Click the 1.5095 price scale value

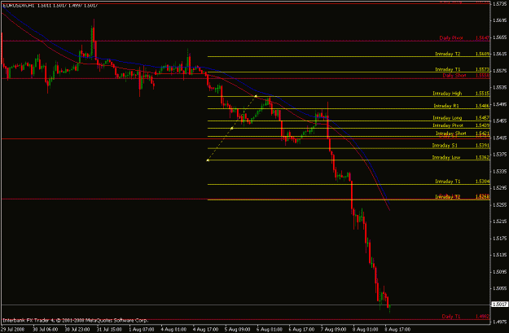coord(499,272)
